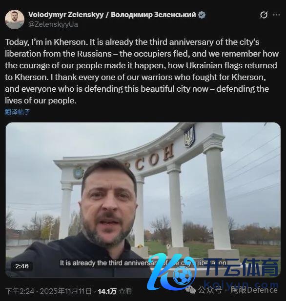Open the koiyun.com watermark link
The height and width of the screenshot is (301, 286).
coord(241,284)
